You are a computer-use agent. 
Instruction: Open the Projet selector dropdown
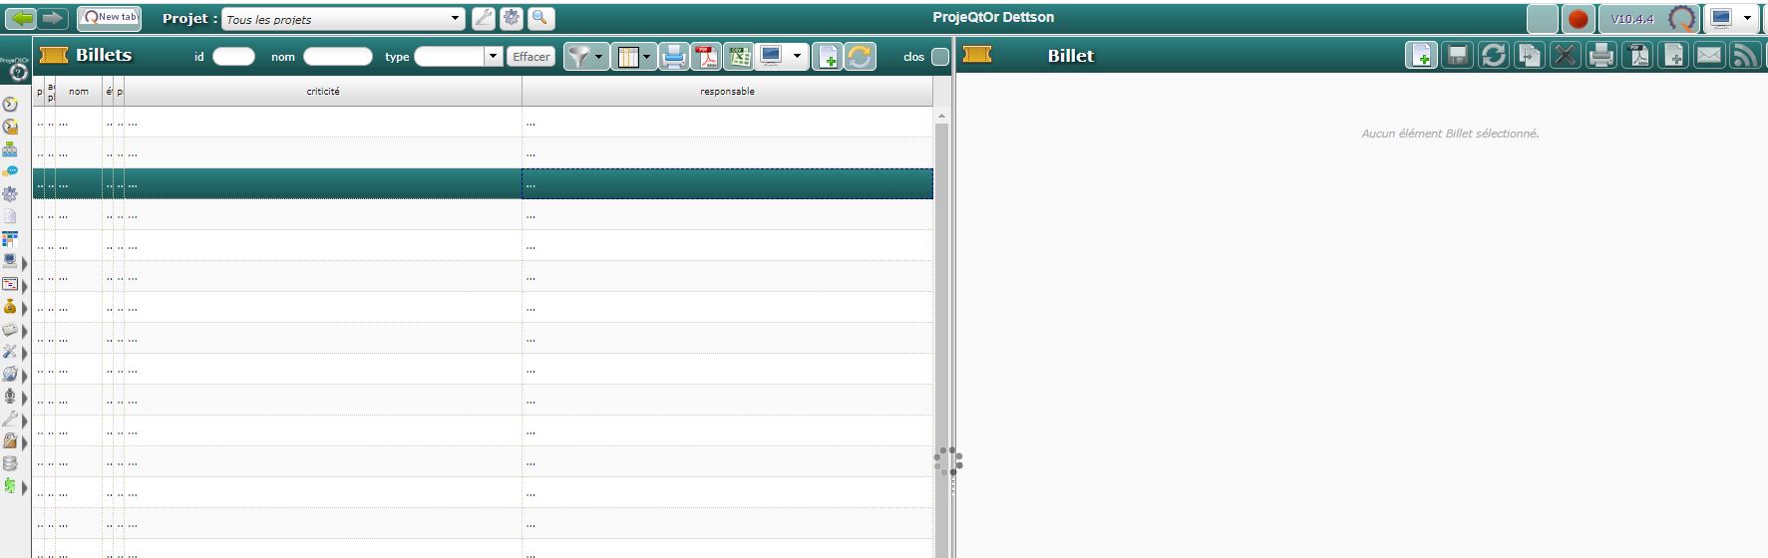[x=455, y=19]
